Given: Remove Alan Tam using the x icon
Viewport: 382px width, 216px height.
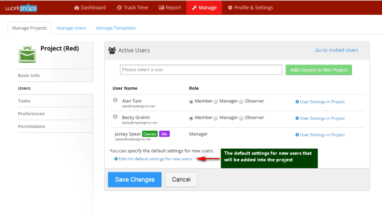Looking at the screenshot, I should pos(115,100).
